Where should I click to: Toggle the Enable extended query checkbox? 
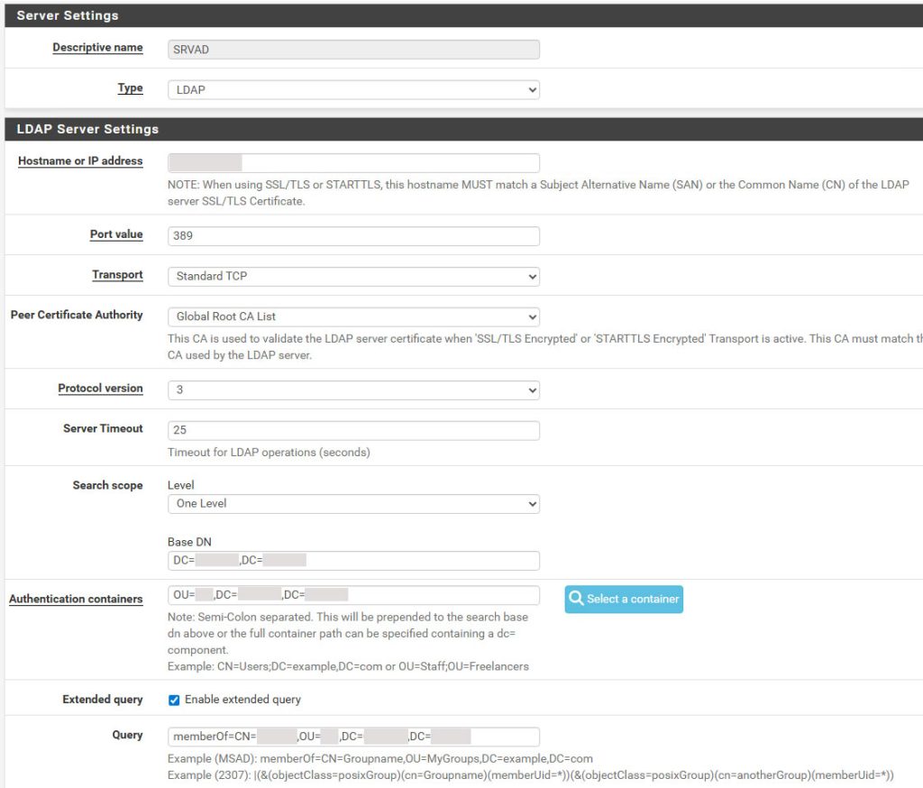click(174, 700)
